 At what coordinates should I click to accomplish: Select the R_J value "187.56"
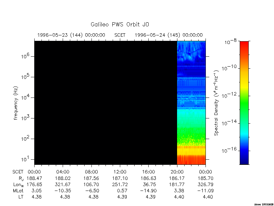[x=91, y=178]
